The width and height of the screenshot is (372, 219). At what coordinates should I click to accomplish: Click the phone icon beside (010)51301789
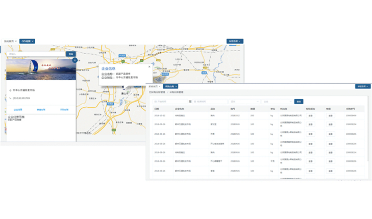click(10, 98)
